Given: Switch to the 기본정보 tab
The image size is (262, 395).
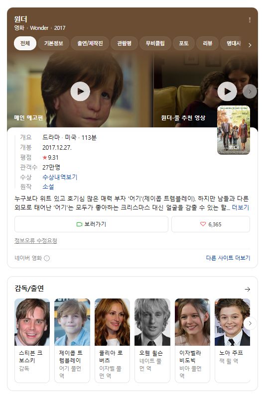Looking at the screenshot, I should (53, 43).
